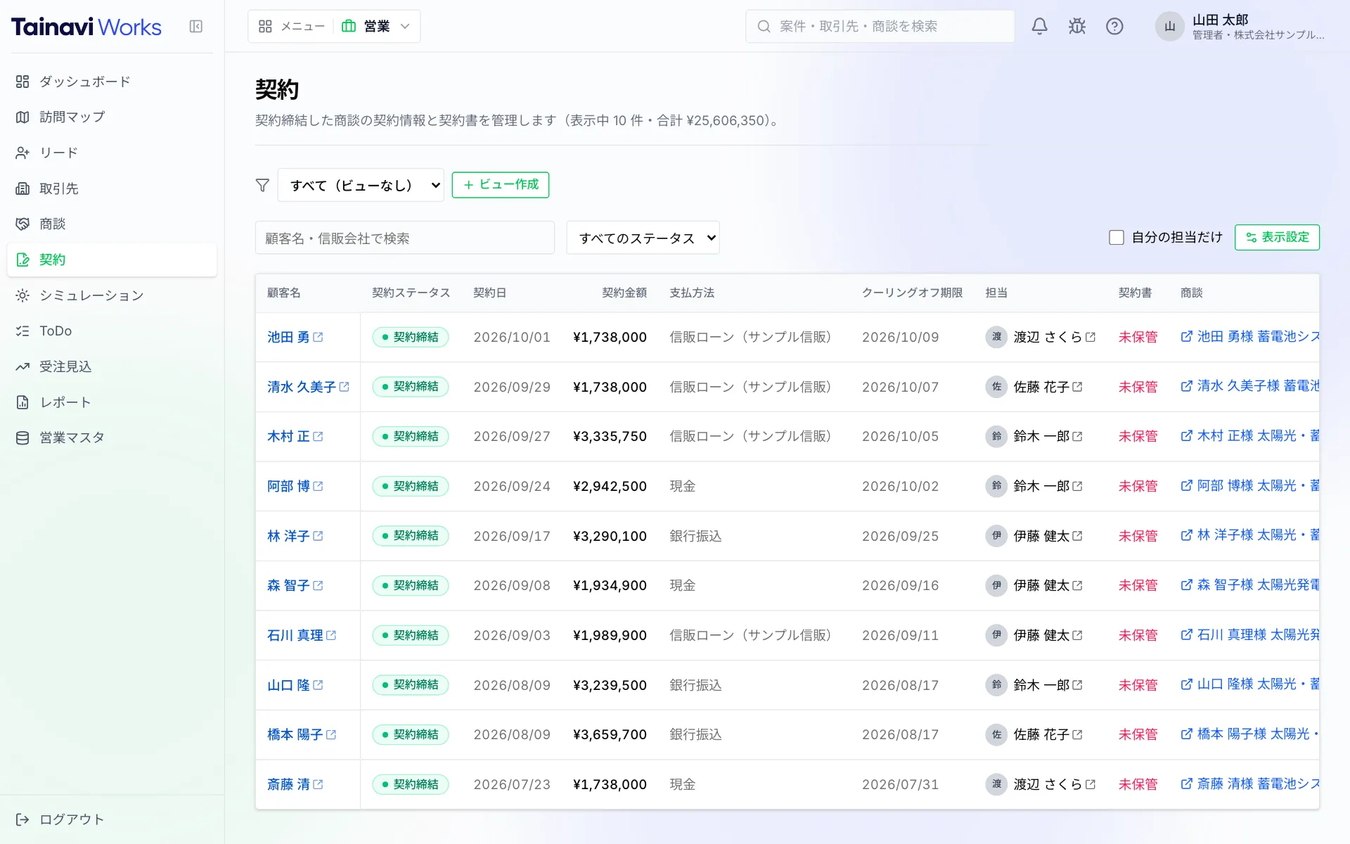
Task: Open the すべてのステータス status dropdown
Action: pyautogui.click(x=643, y=238)
